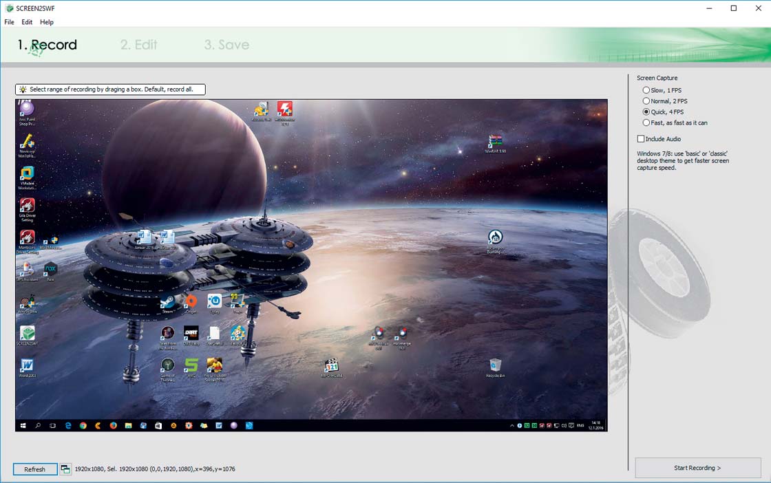Screen dimensions: 771x483
Task: Switch to the 3. Save step tab
Action: (x=226, y=45)
